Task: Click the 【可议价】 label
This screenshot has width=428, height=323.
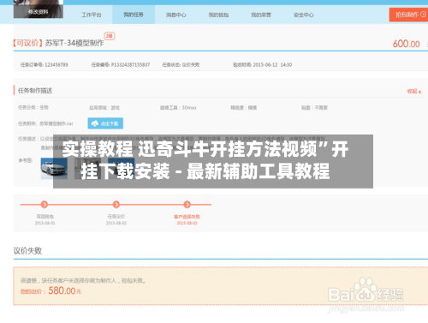Action: [x=28, y=43]
